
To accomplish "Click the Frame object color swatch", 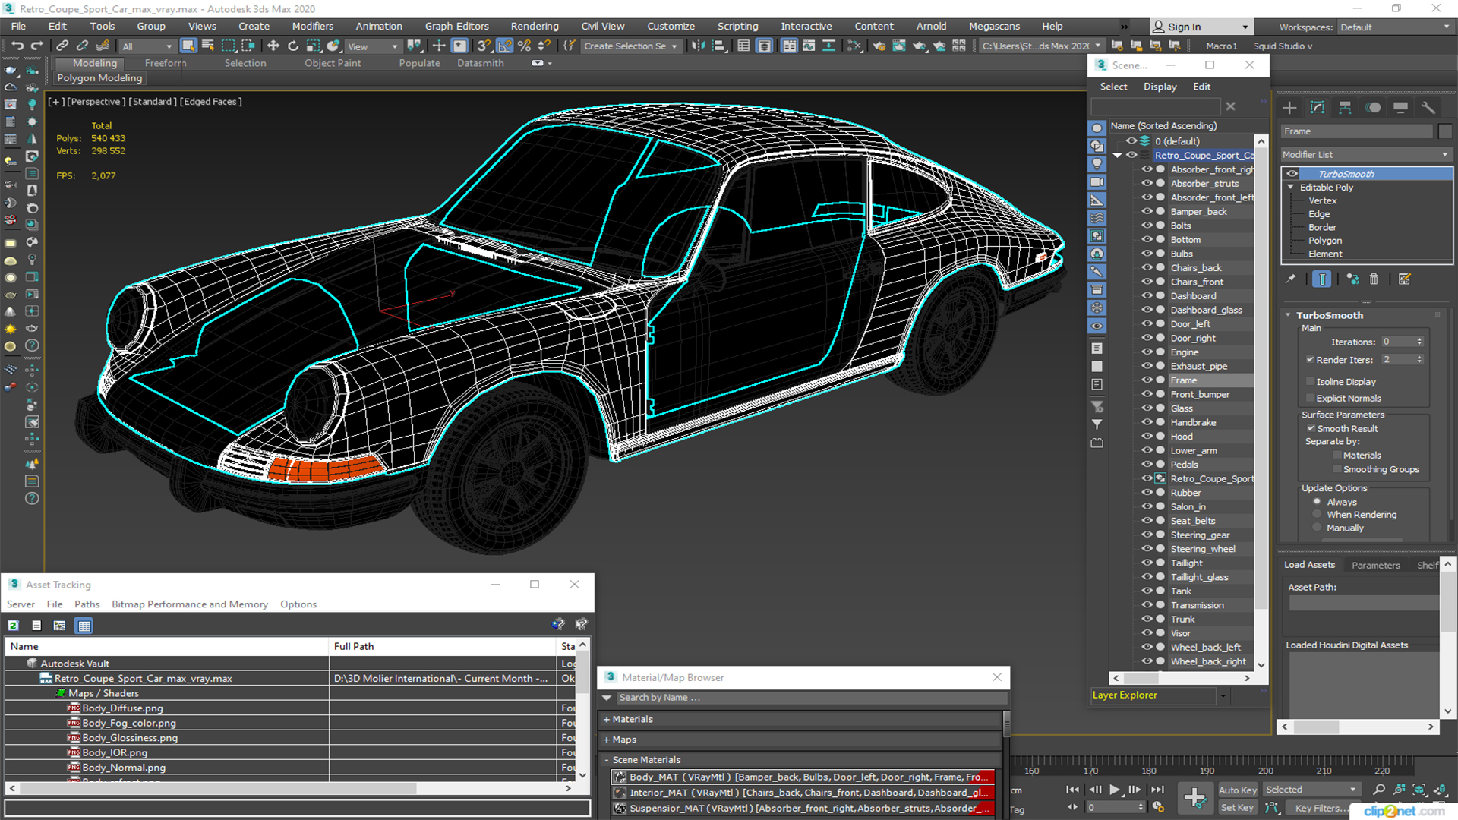I will [x=1445, y=131].
